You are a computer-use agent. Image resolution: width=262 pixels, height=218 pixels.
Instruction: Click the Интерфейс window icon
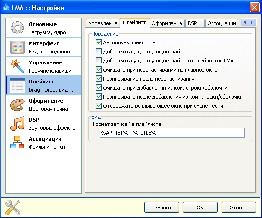tap(17, 47)
